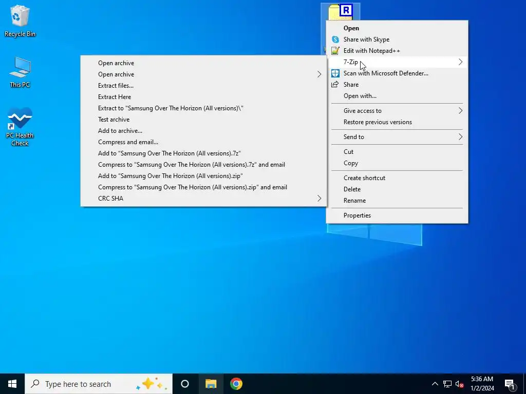526x394 pixels.
Task: Click the first Open archive entry
Action: [x=203, y=63]
